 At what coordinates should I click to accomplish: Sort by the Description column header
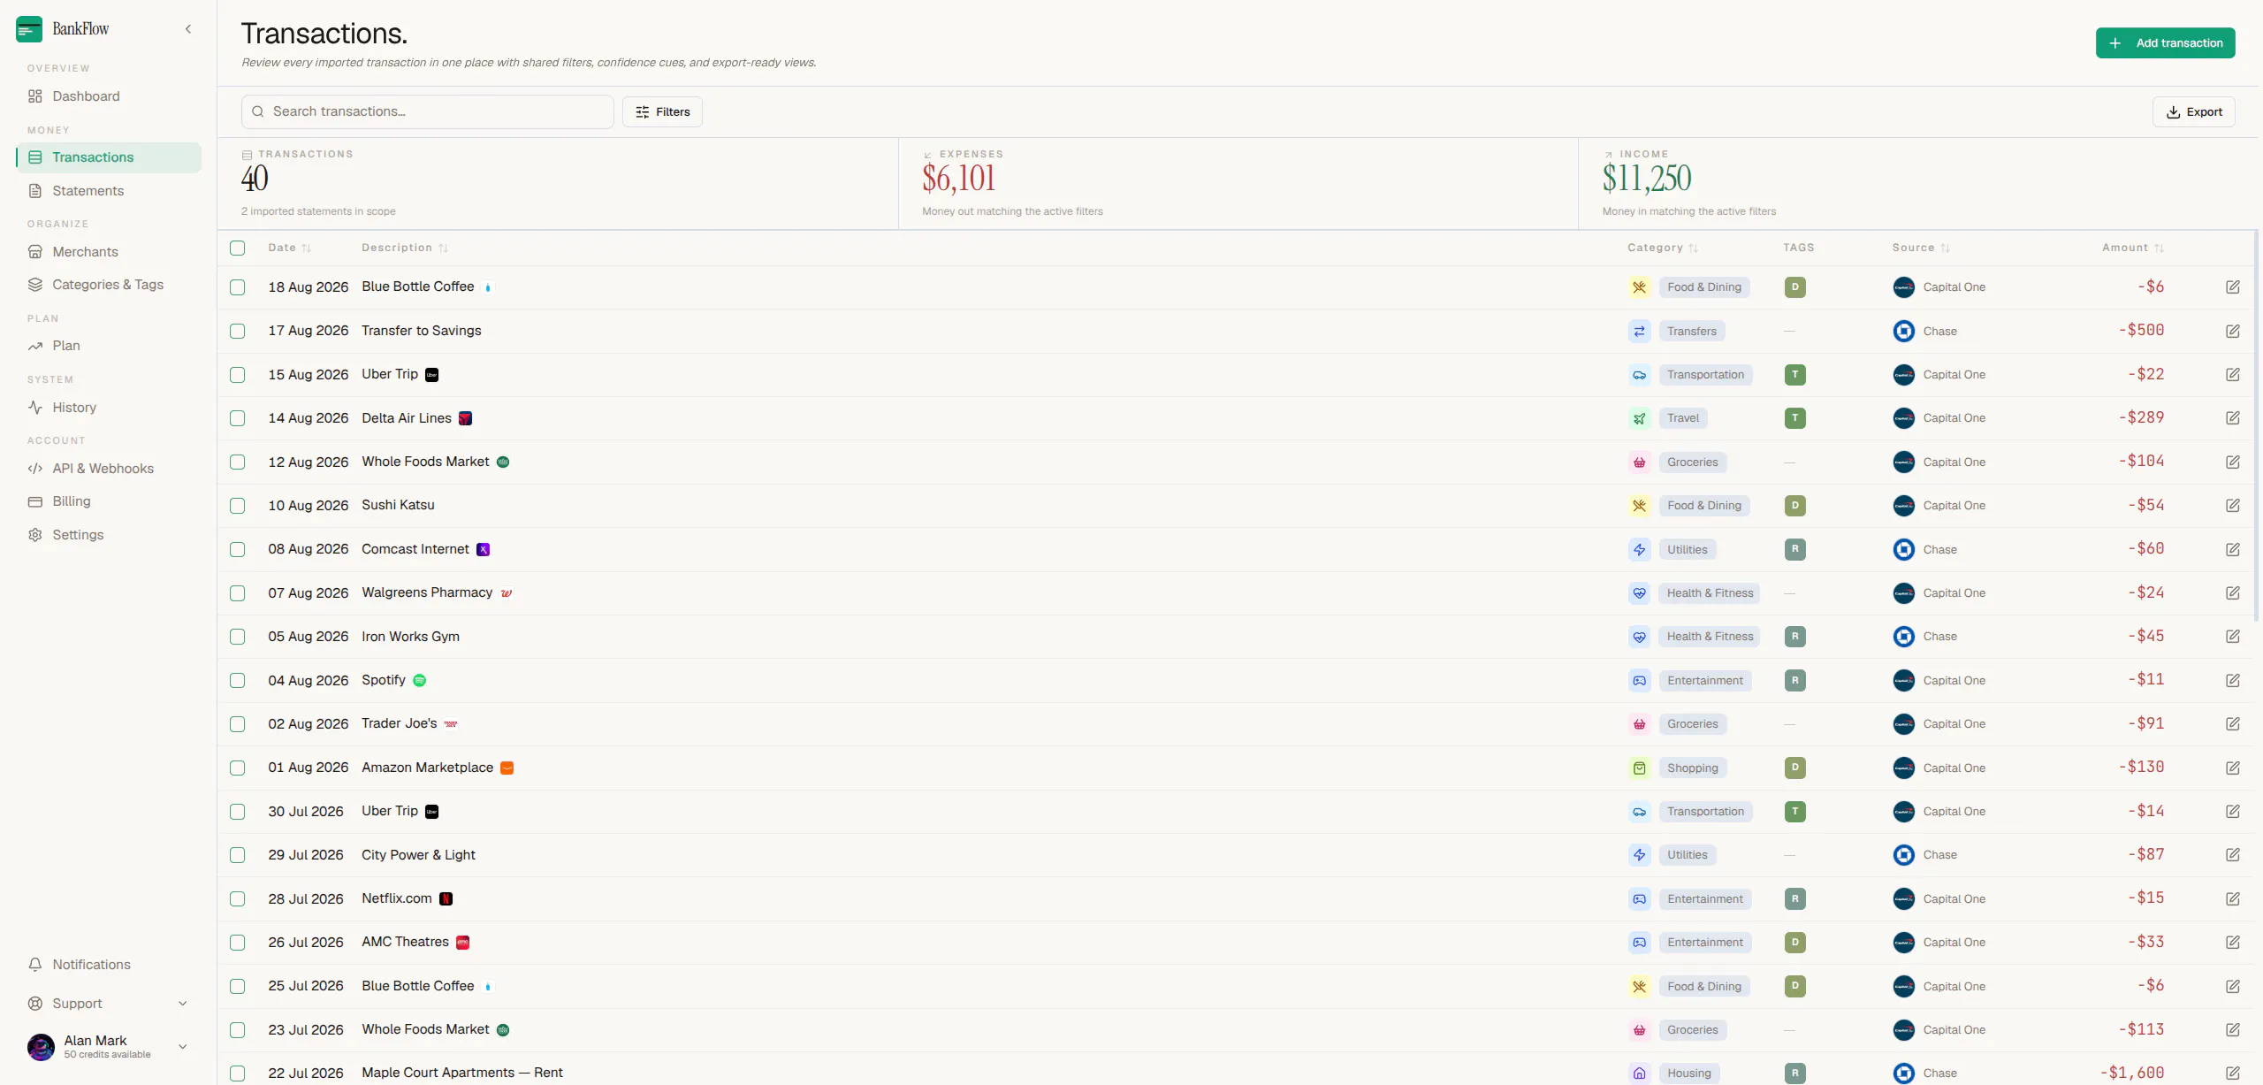pos(405,248)
